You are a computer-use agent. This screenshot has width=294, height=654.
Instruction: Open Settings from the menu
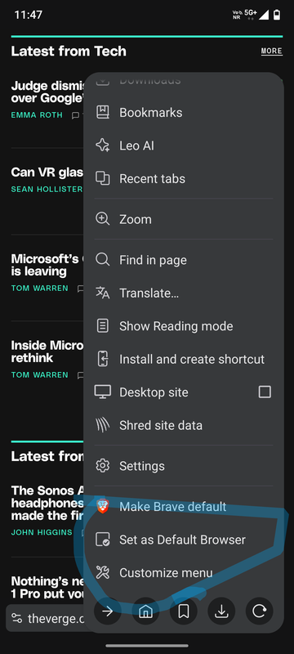183,466
